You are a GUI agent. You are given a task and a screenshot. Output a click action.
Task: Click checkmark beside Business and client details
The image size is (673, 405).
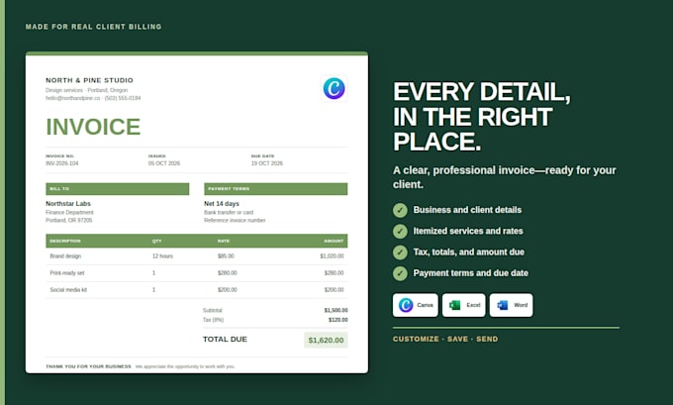(x=400, y=211)
